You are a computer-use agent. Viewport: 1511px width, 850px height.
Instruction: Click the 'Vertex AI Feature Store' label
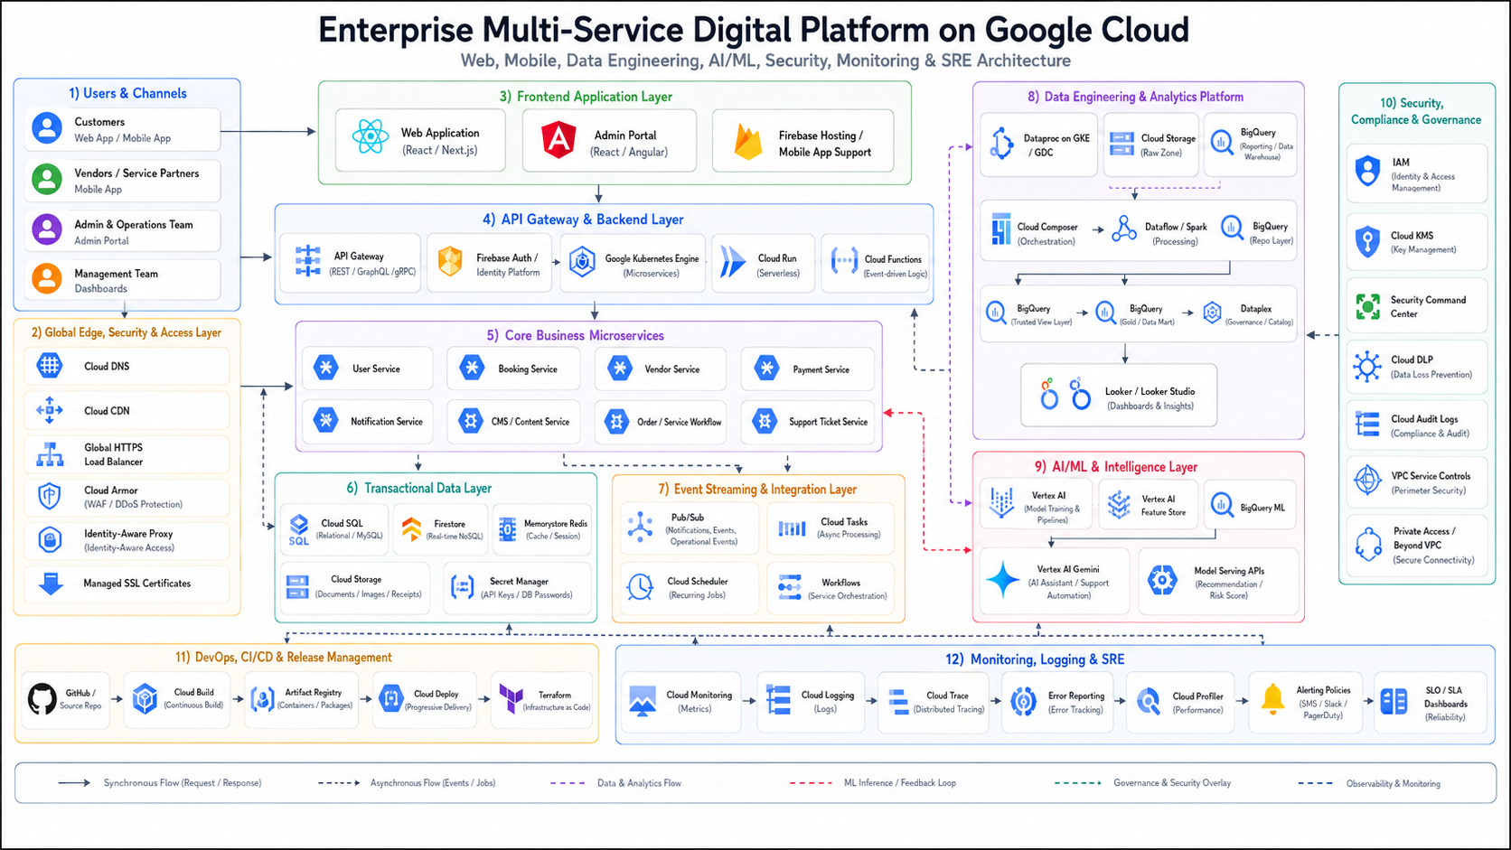(x=1163, y=506)
